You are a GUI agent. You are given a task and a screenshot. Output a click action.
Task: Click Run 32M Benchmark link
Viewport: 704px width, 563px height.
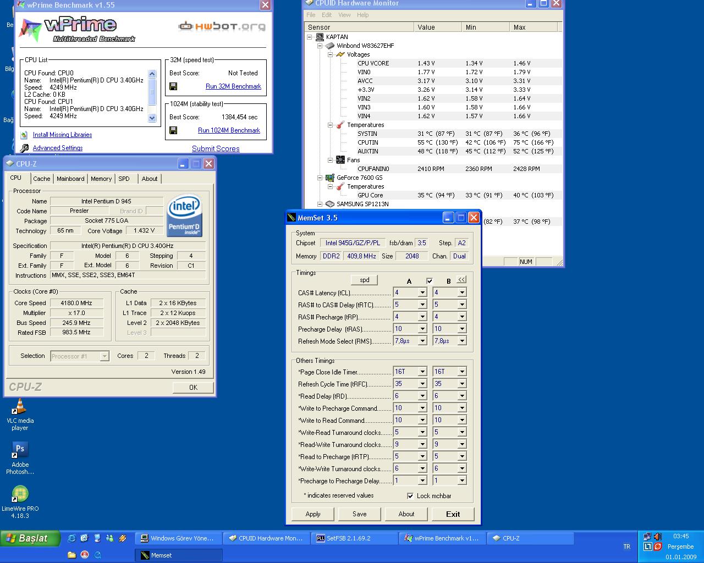pyautogui.click(x=233, y=86)
